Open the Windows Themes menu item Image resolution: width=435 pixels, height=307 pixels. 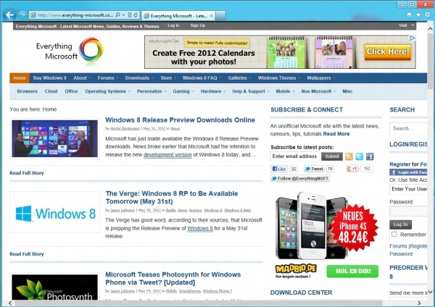[278, 78]
